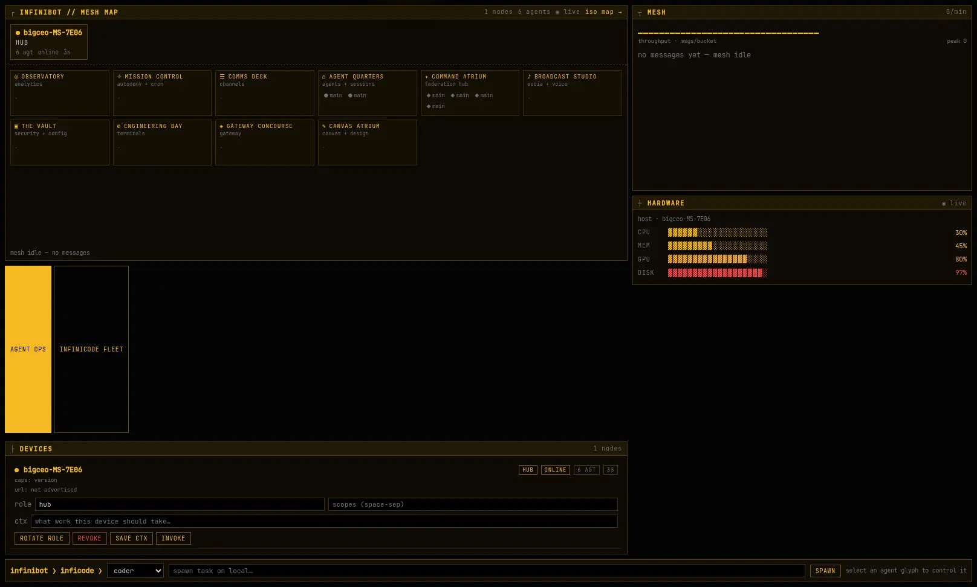This screenshot has height=587, width=977.
Task: Click the scopes (space-sep) input field
Action: [x=473, y=504]
